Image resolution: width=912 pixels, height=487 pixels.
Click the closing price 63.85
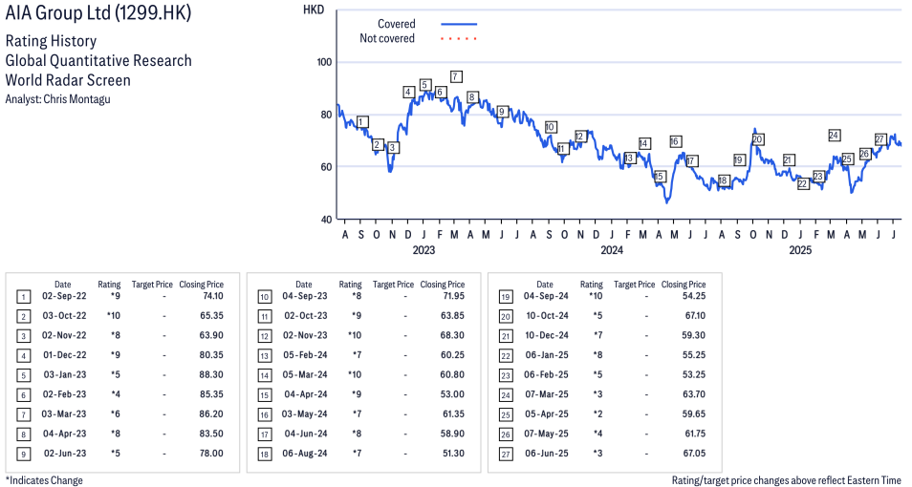click(452, 315)
